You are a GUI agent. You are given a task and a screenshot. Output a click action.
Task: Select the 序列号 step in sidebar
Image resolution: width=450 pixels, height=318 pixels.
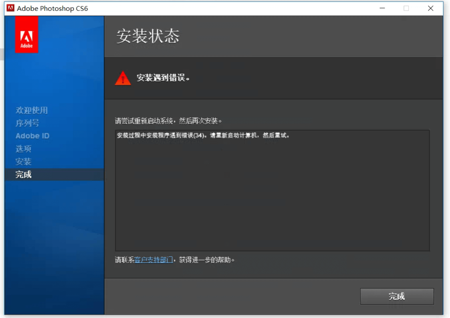click(x=27, y=123)
